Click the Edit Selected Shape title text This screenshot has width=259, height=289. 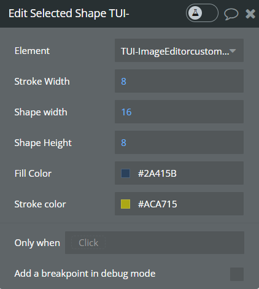tap(69, 13)
